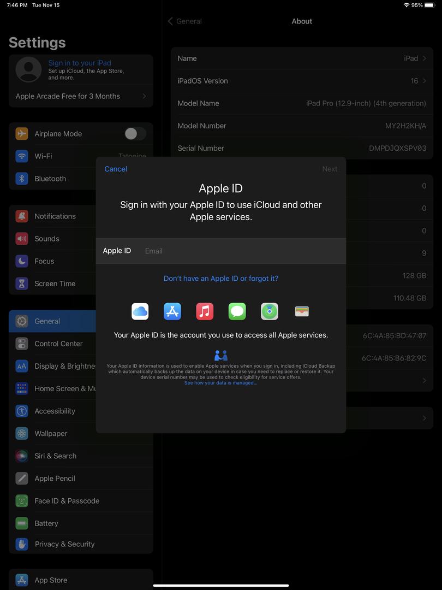Tap the Screen Time hourglass icon
Screen dimensions: 442x590
(22, 284)
